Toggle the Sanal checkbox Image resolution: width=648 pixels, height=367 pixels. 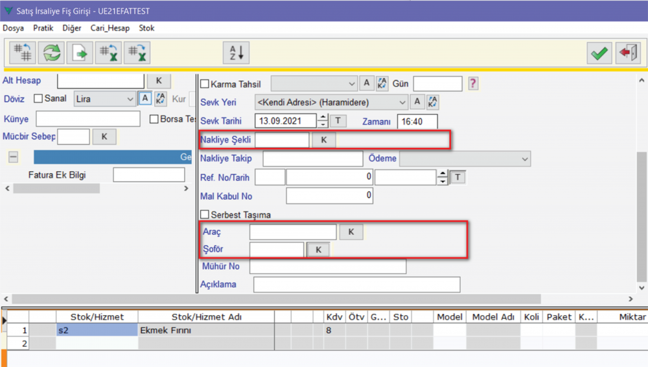38,99
